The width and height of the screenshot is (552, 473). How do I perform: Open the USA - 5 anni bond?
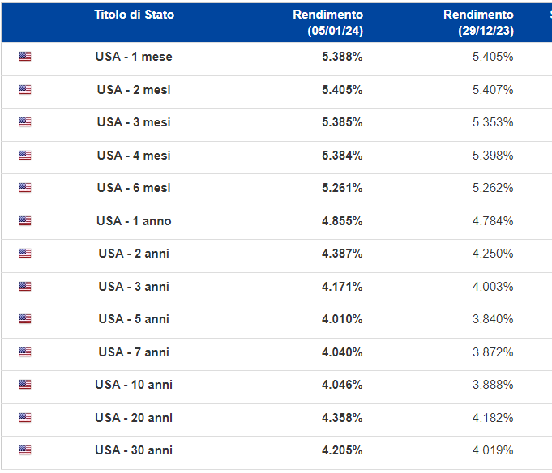click(x=134, y=319)
